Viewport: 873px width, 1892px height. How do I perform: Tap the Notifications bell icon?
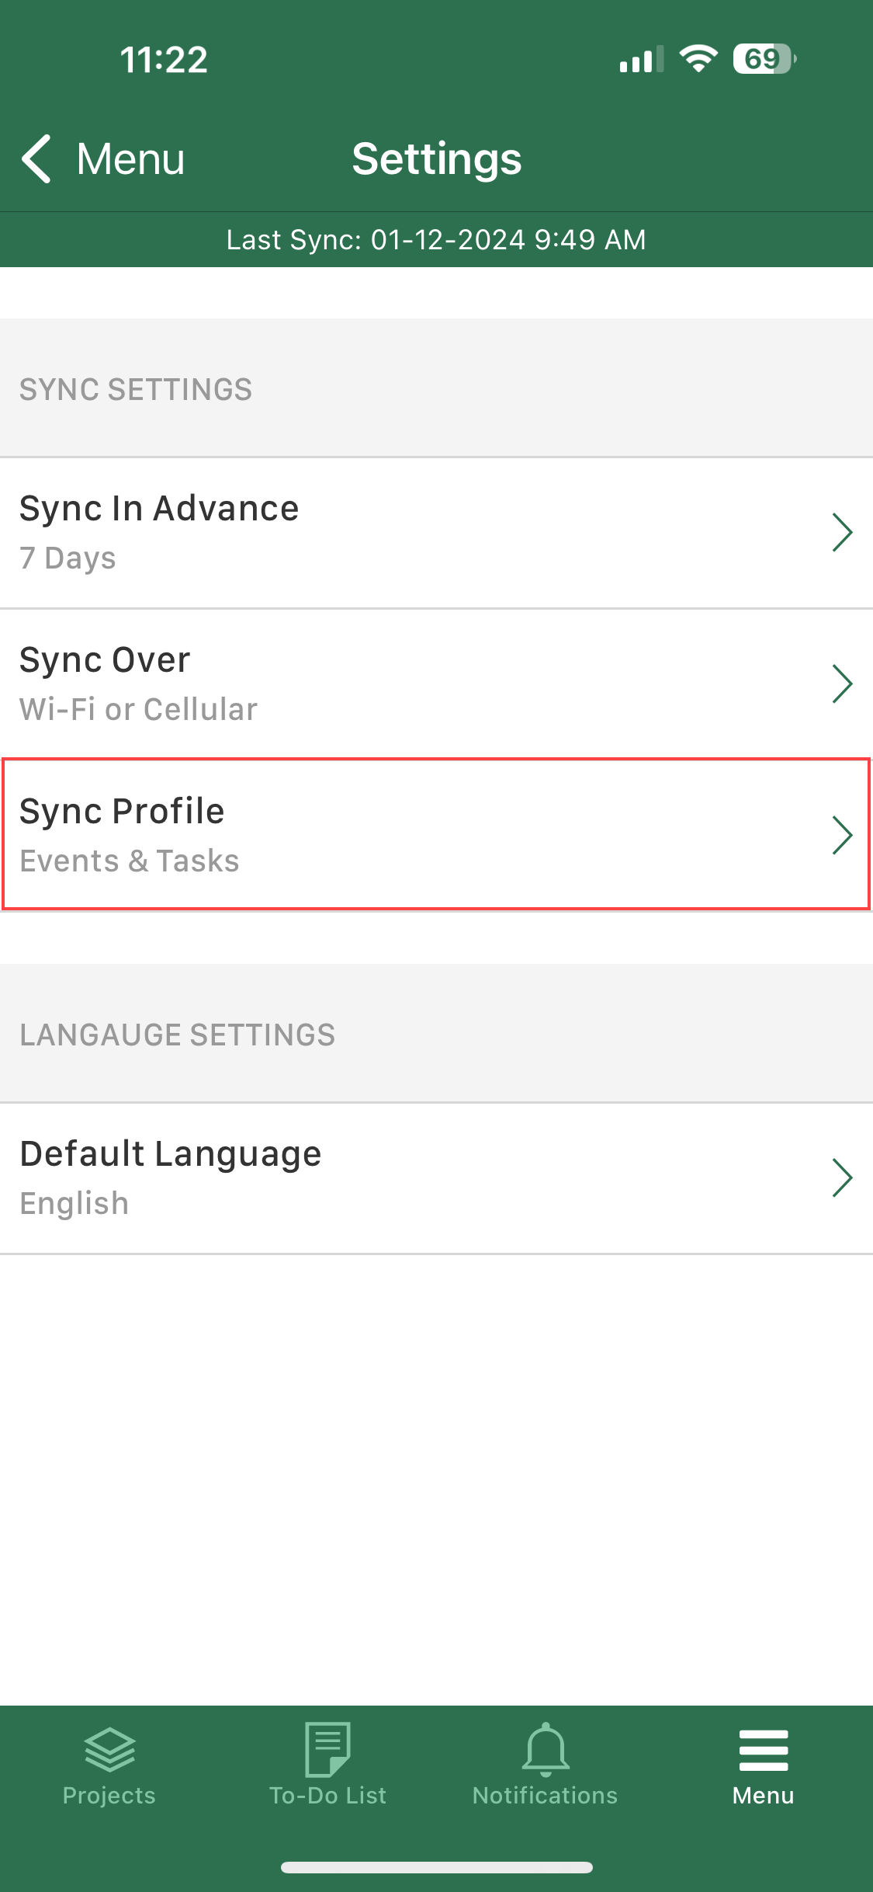[x=546, y=1749]
